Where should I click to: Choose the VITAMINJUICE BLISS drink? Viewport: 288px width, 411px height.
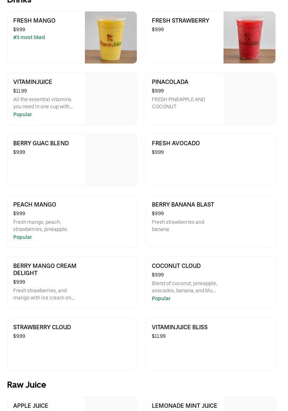[x=180, y=327]
